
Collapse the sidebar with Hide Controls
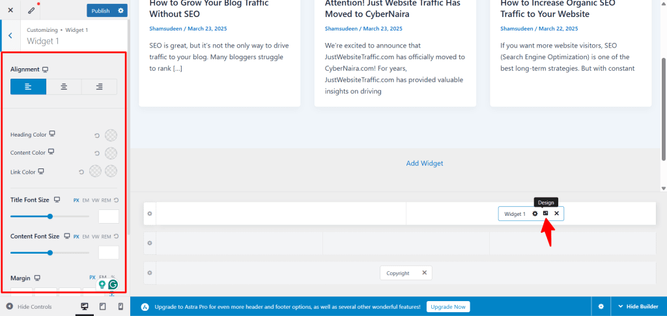tap(29, 306)
